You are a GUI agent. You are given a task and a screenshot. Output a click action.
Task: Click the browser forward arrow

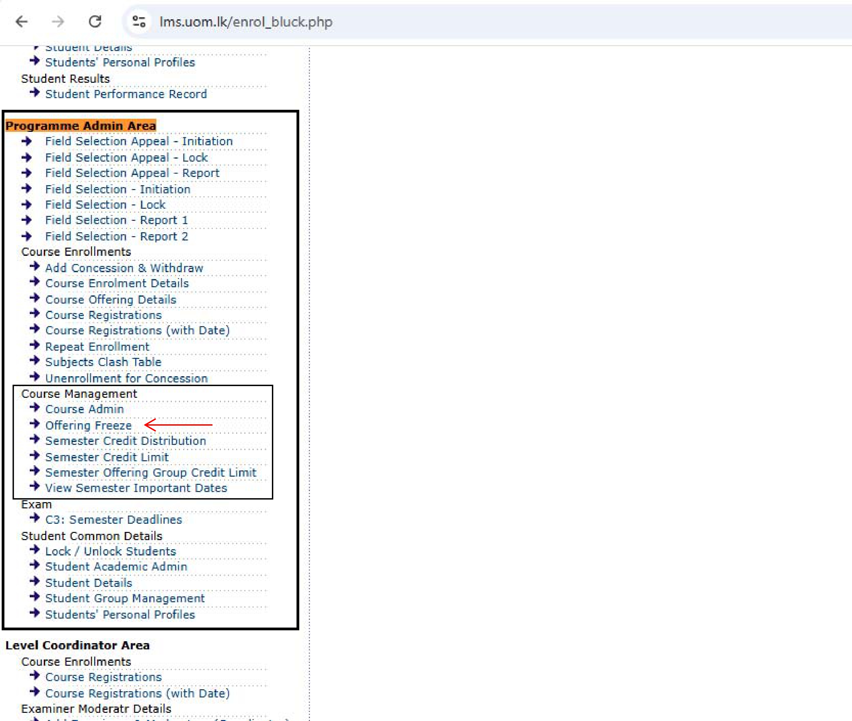58,21
